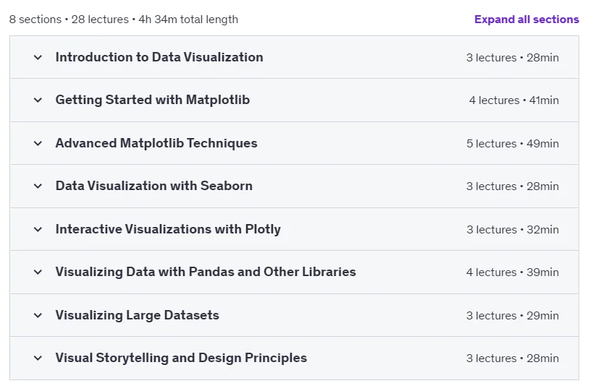Click Expand all sections link
This screenshot has width=593, height=391.
(526, 20)
